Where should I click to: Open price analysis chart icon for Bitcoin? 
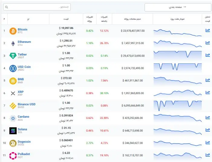pos(207,30)
